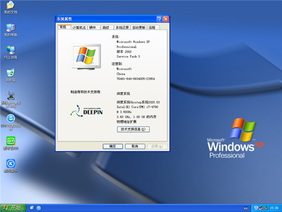Click the 技术支持信息 (Support Info) button
The image size is (282, 212).
click(x=133, y=129)
